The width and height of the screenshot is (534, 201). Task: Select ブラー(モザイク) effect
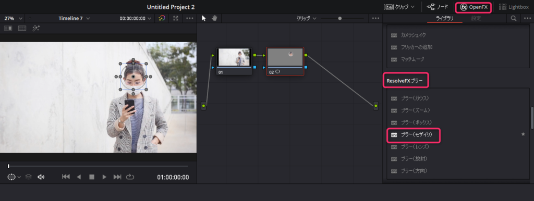[416, 135]
